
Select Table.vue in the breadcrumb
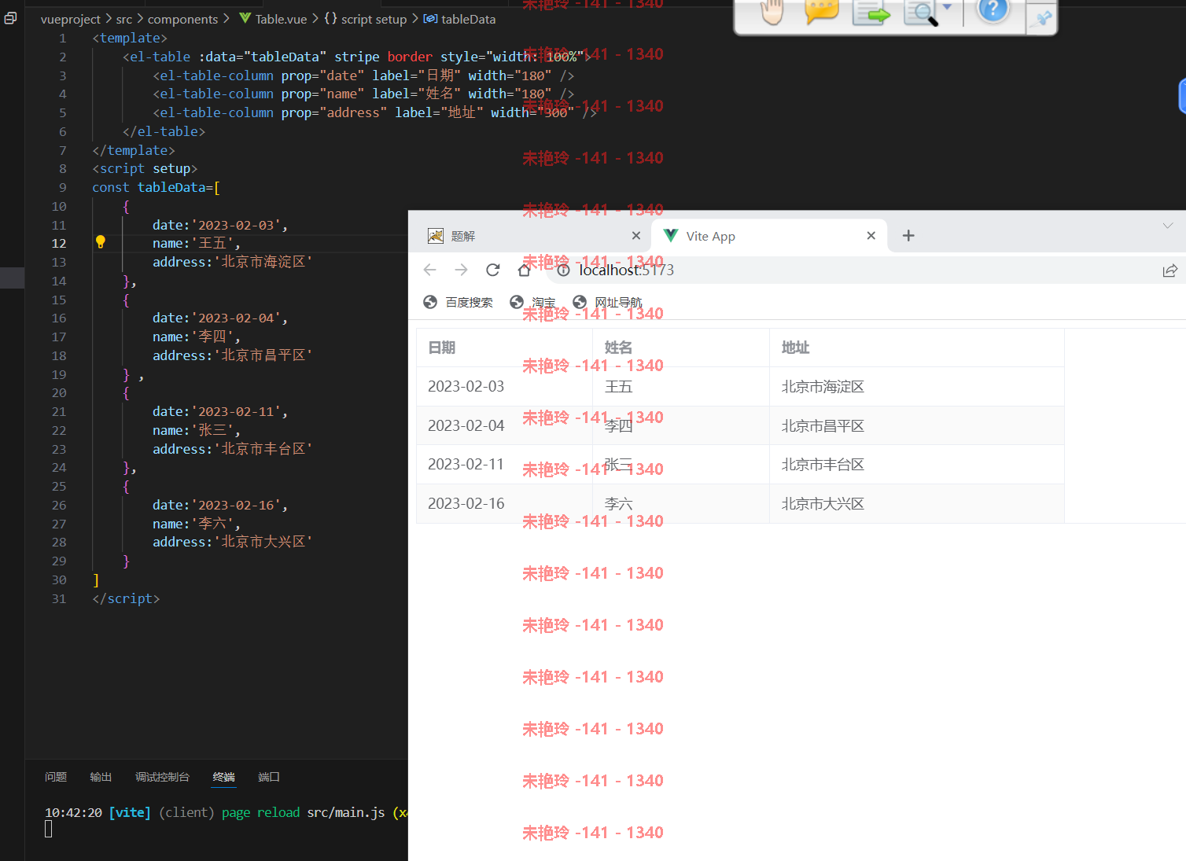(x=273, y=19)
